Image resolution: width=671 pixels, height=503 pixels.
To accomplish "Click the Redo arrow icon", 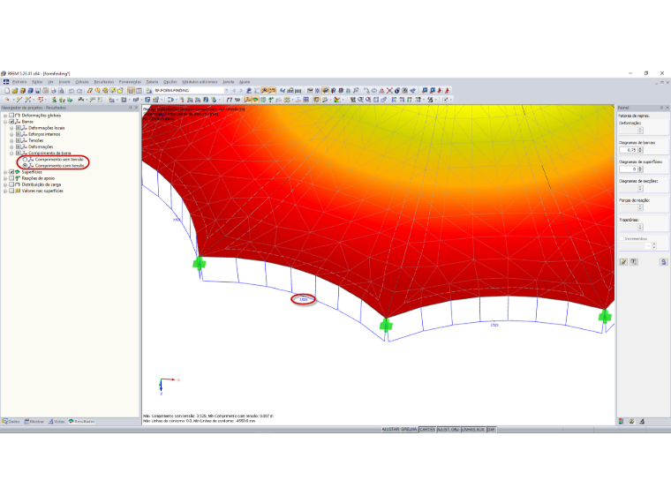I will click(x=79, y=91).
